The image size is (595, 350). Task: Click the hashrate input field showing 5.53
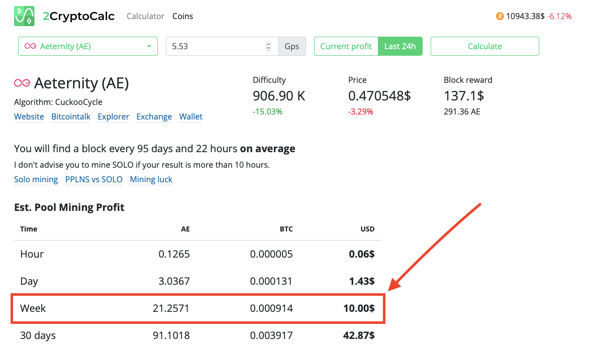216,46
